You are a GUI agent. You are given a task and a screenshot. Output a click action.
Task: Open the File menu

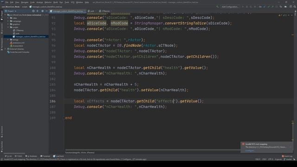(x=7, y=2)
